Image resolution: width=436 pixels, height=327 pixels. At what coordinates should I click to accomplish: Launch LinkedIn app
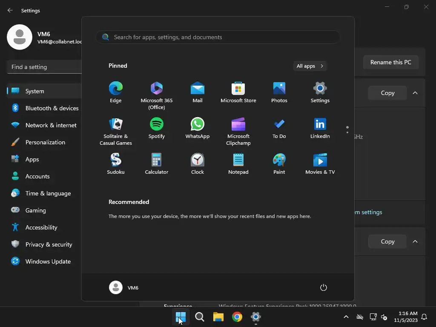[320, 128]
